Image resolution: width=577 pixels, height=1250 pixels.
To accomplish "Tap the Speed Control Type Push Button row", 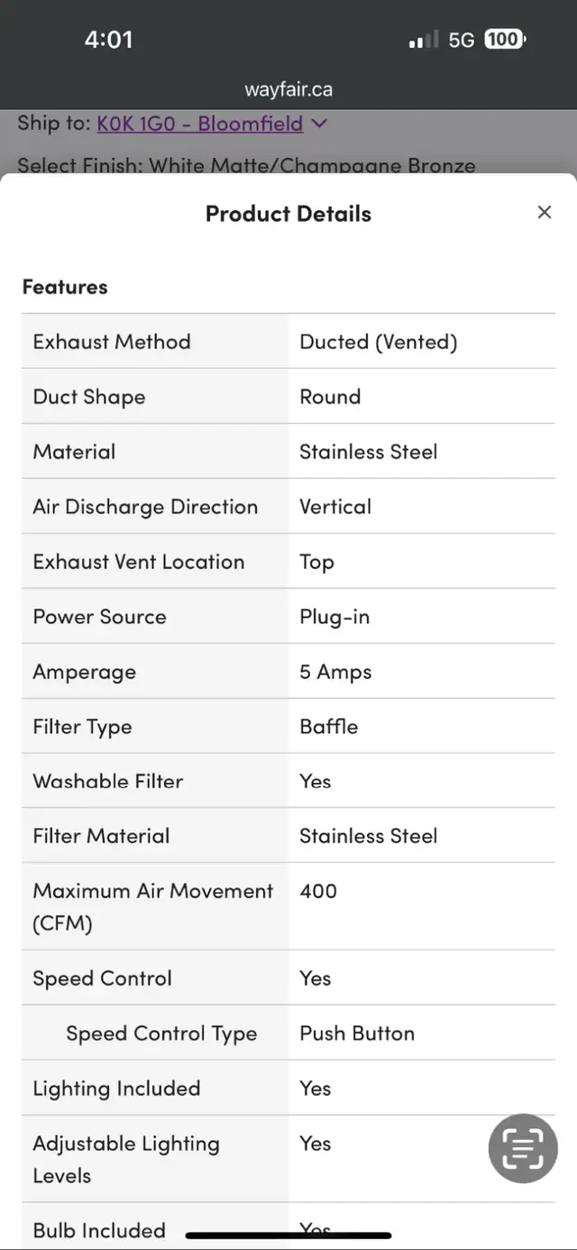I will tap(288, 1034).
